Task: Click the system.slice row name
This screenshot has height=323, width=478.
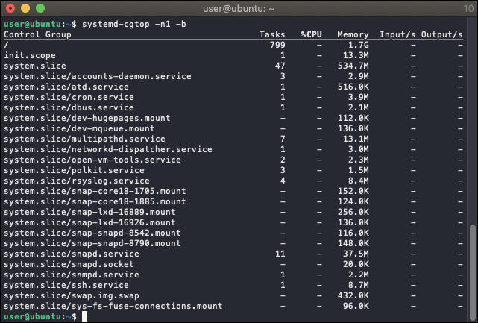Action: pos(35,66)
